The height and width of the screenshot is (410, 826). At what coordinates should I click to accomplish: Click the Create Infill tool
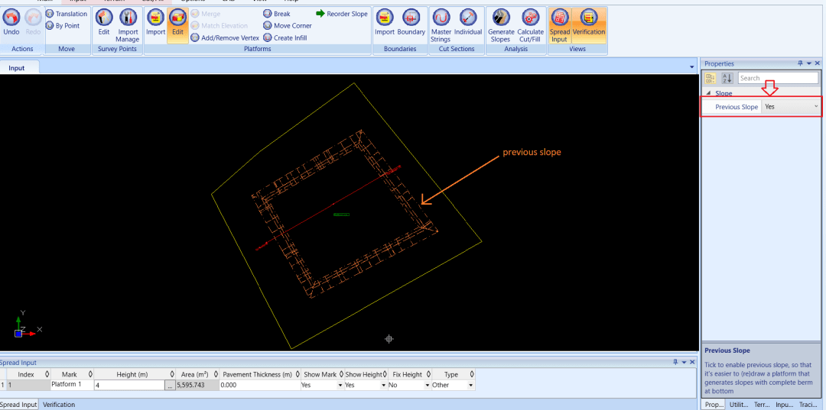[x=285, y=38]
